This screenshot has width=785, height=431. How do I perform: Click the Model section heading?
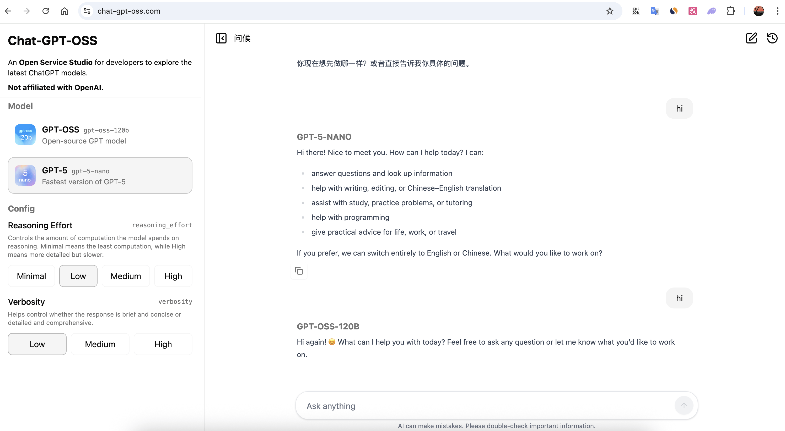coord(20,106)
